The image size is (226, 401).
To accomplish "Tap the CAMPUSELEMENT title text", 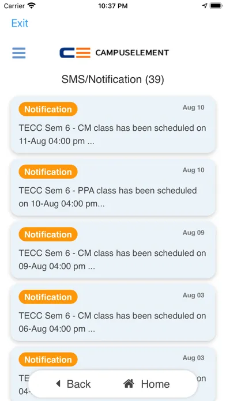I will click(x=132, y=52).
